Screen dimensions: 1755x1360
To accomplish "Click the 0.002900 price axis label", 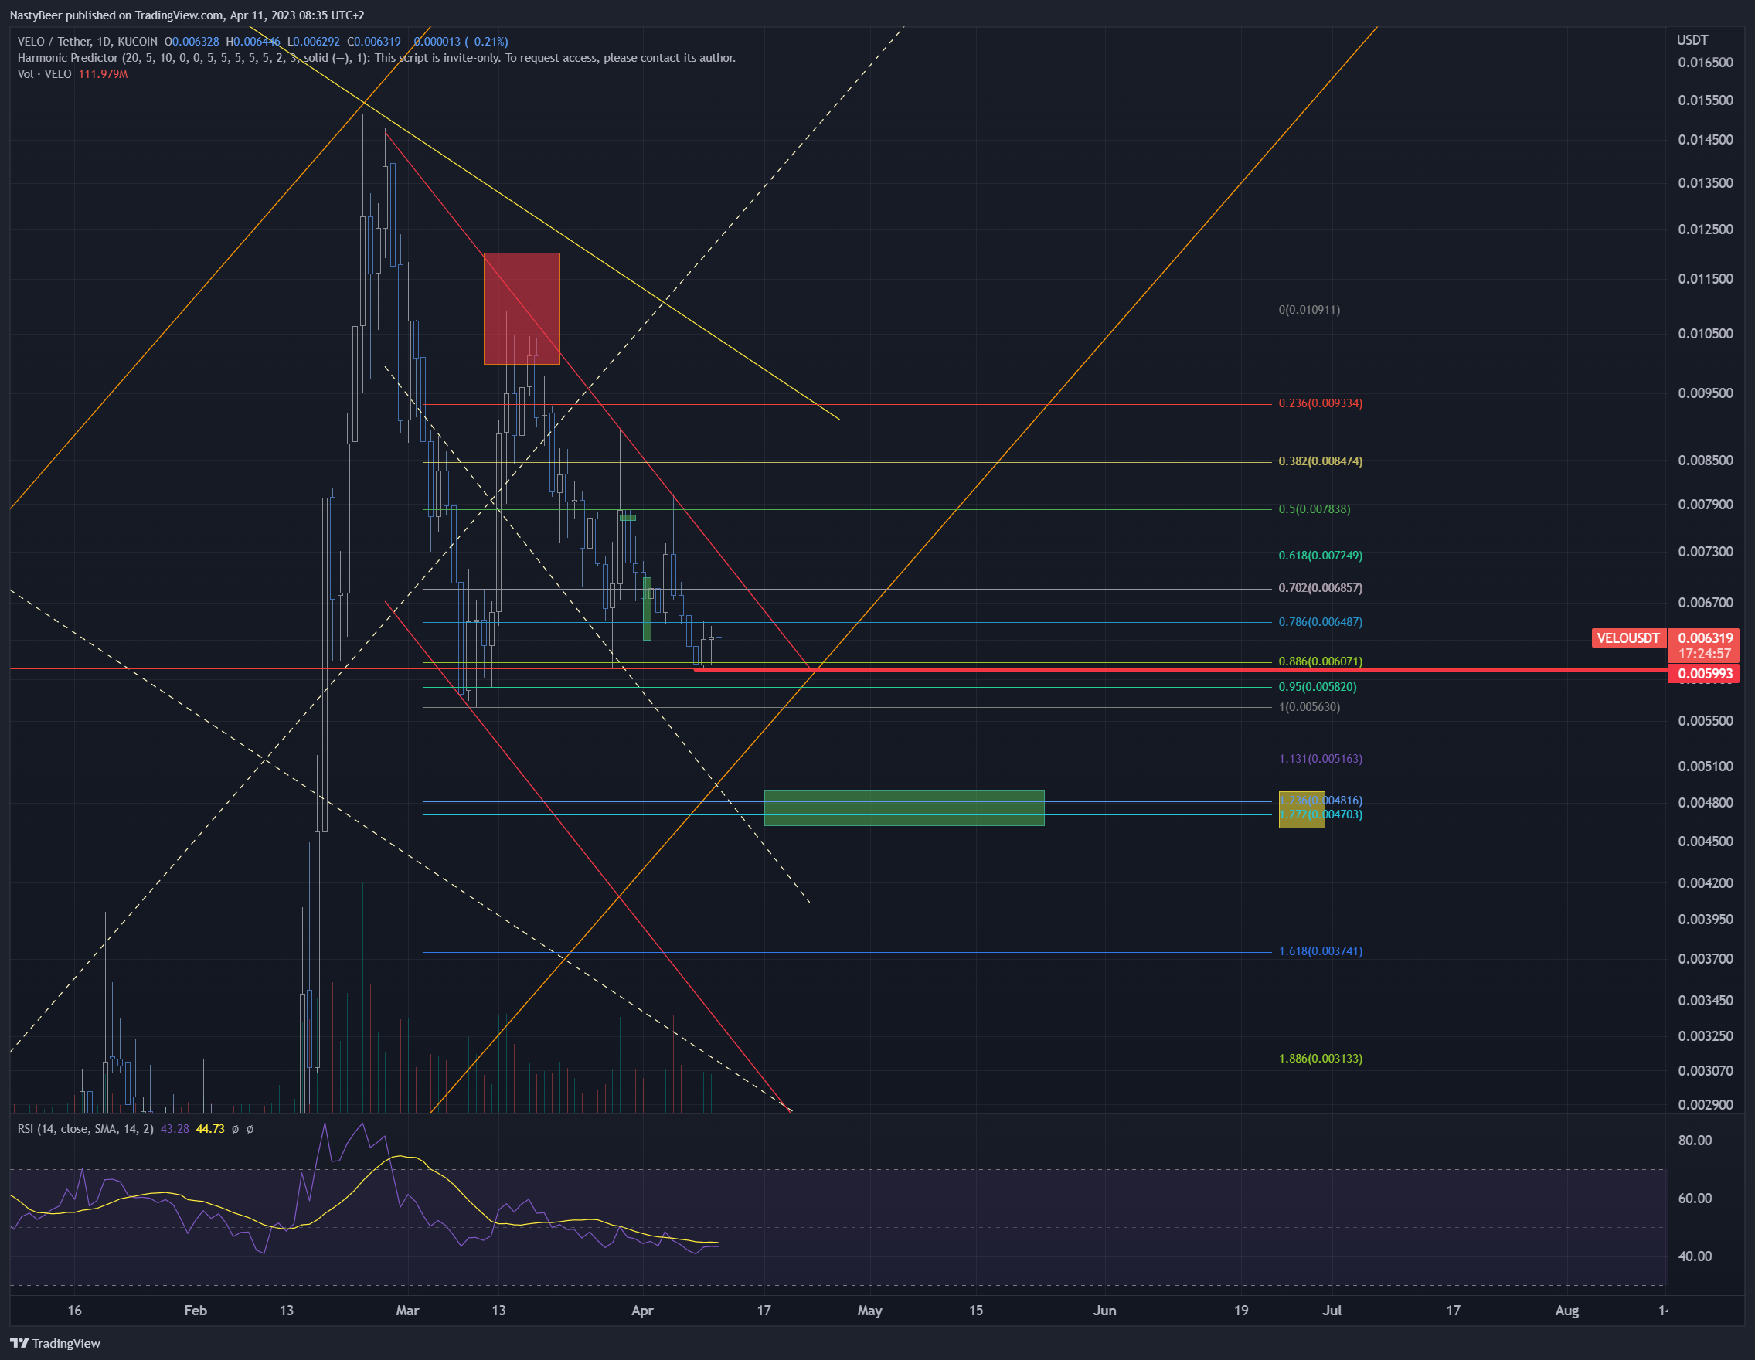I will click(1706, 1105).
